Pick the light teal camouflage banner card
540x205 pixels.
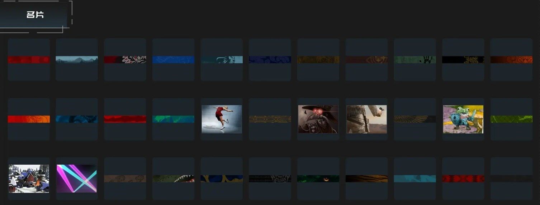click(x=415, y=179)
